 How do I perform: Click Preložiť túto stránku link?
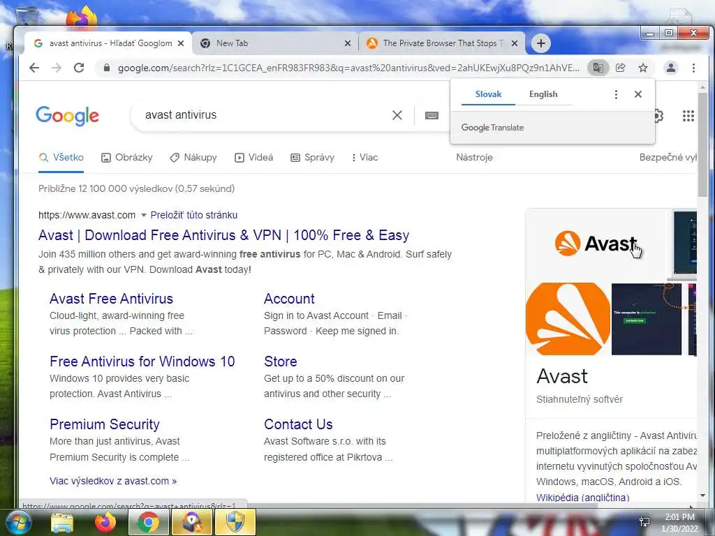(x=194, y=215)
